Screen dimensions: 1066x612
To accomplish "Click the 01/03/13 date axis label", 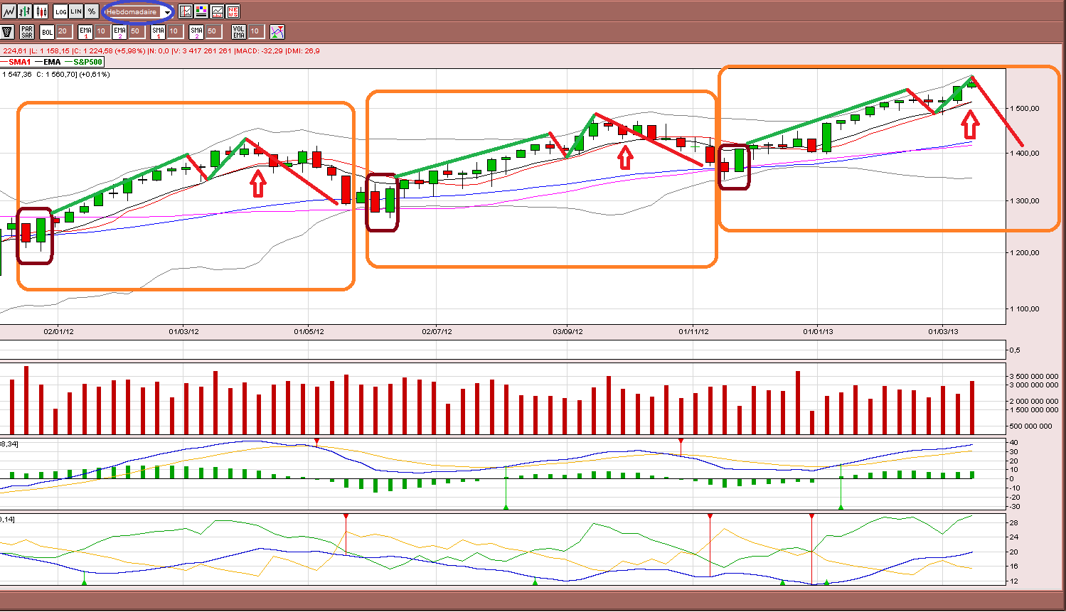I will pyautogui.click(x=943, y=332).
